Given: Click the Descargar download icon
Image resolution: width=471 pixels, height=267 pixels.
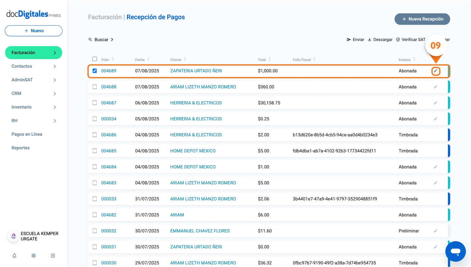Looking at the screenshot, I should (x=370, y=40).
